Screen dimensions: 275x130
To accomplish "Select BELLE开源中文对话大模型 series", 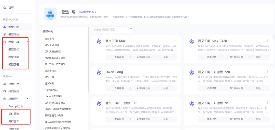I will [58, 122].
